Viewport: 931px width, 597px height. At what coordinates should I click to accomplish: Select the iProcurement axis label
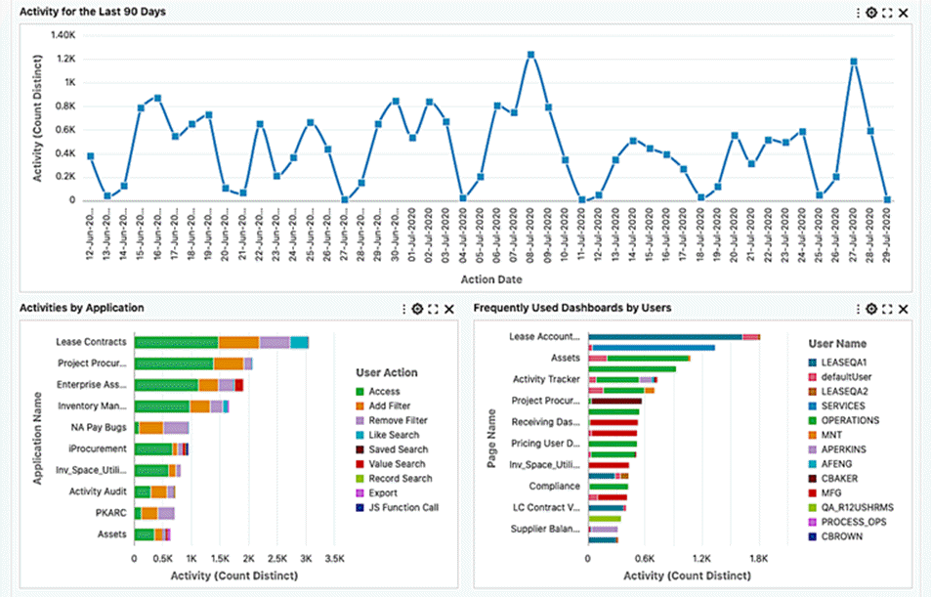pyautogui.click(x=98, y=449)
